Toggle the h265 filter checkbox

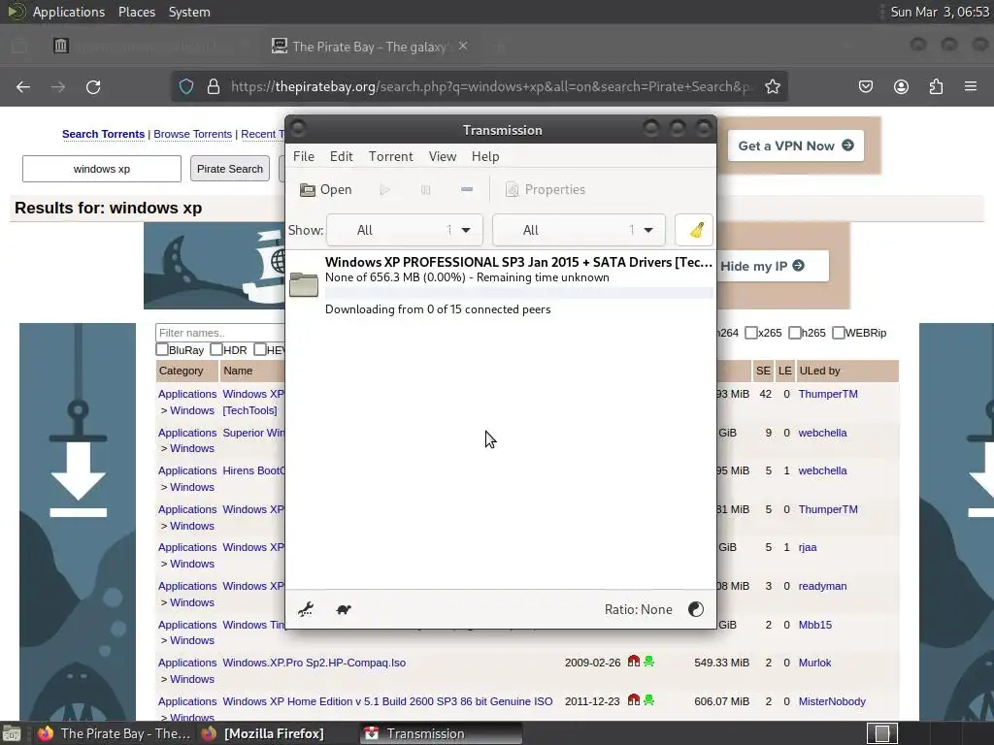click(x=795, y=333)
